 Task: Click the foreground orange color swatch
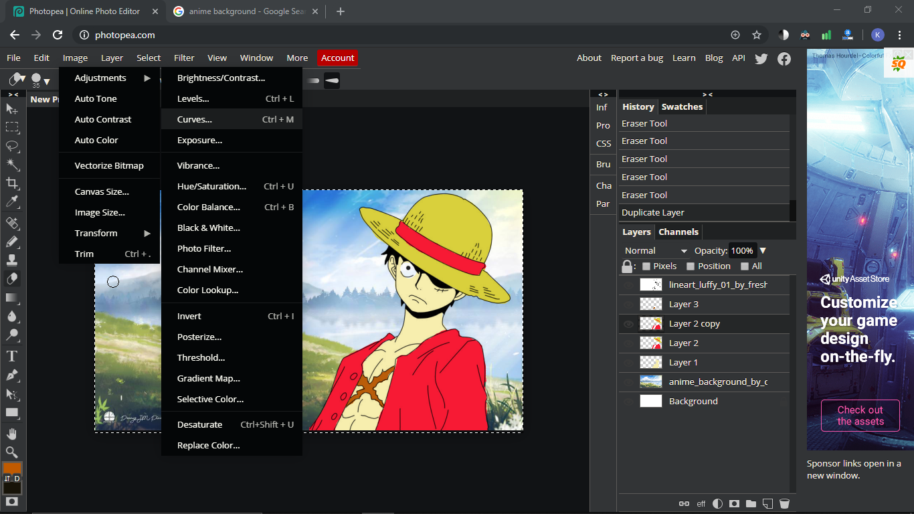pyautogui.click(x=11, y=468)
